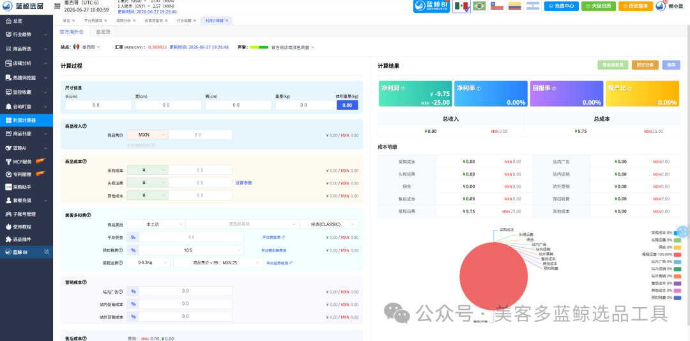
Task: Click help icon next to 净利润
Action: pos(403,88)
